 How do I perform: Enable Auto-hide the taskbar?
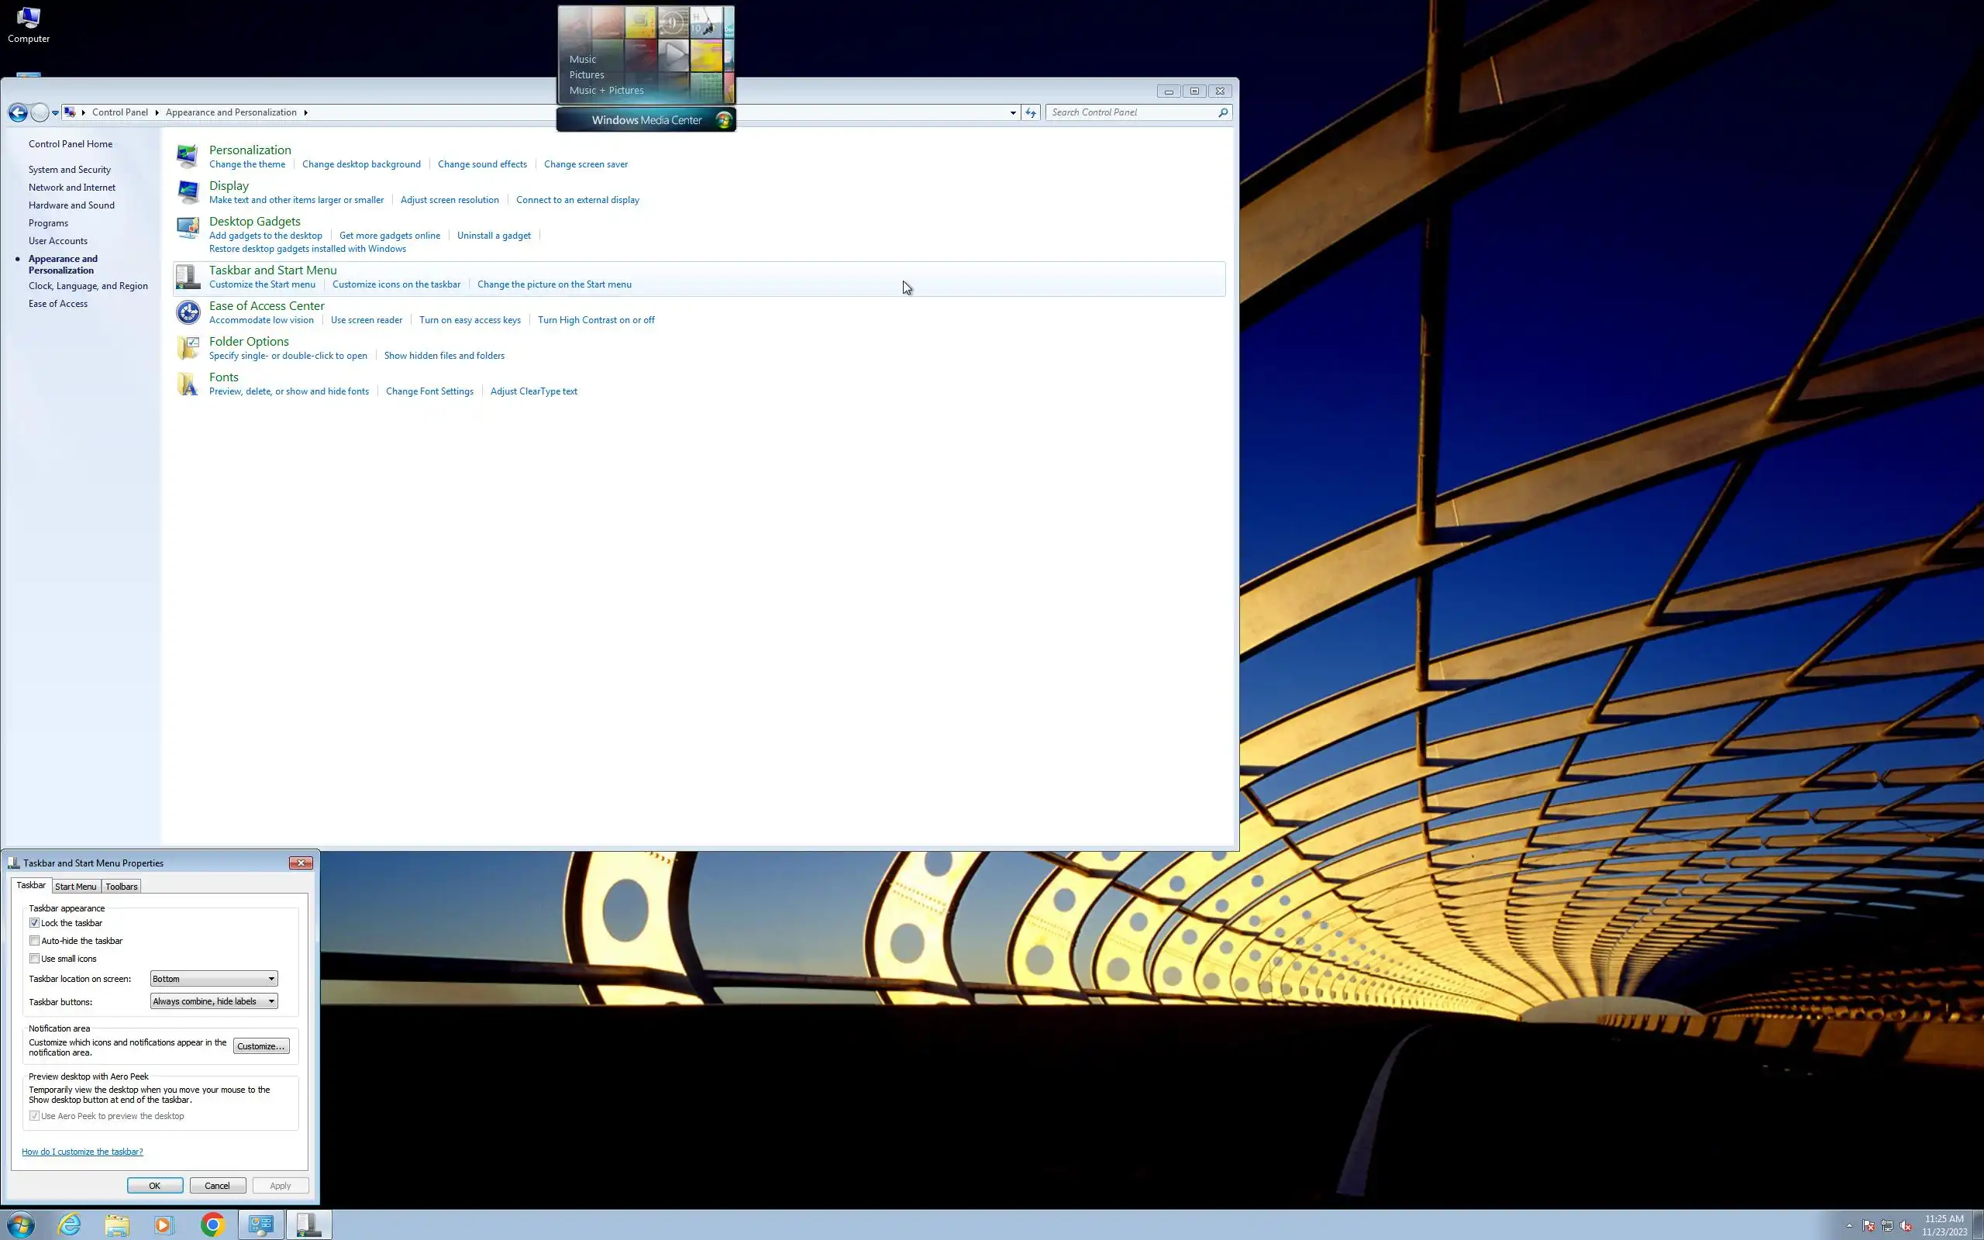point(34,941)
